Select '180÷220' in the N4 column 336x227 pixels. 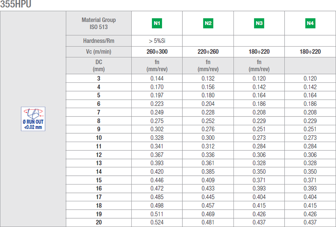pos(310,52)
